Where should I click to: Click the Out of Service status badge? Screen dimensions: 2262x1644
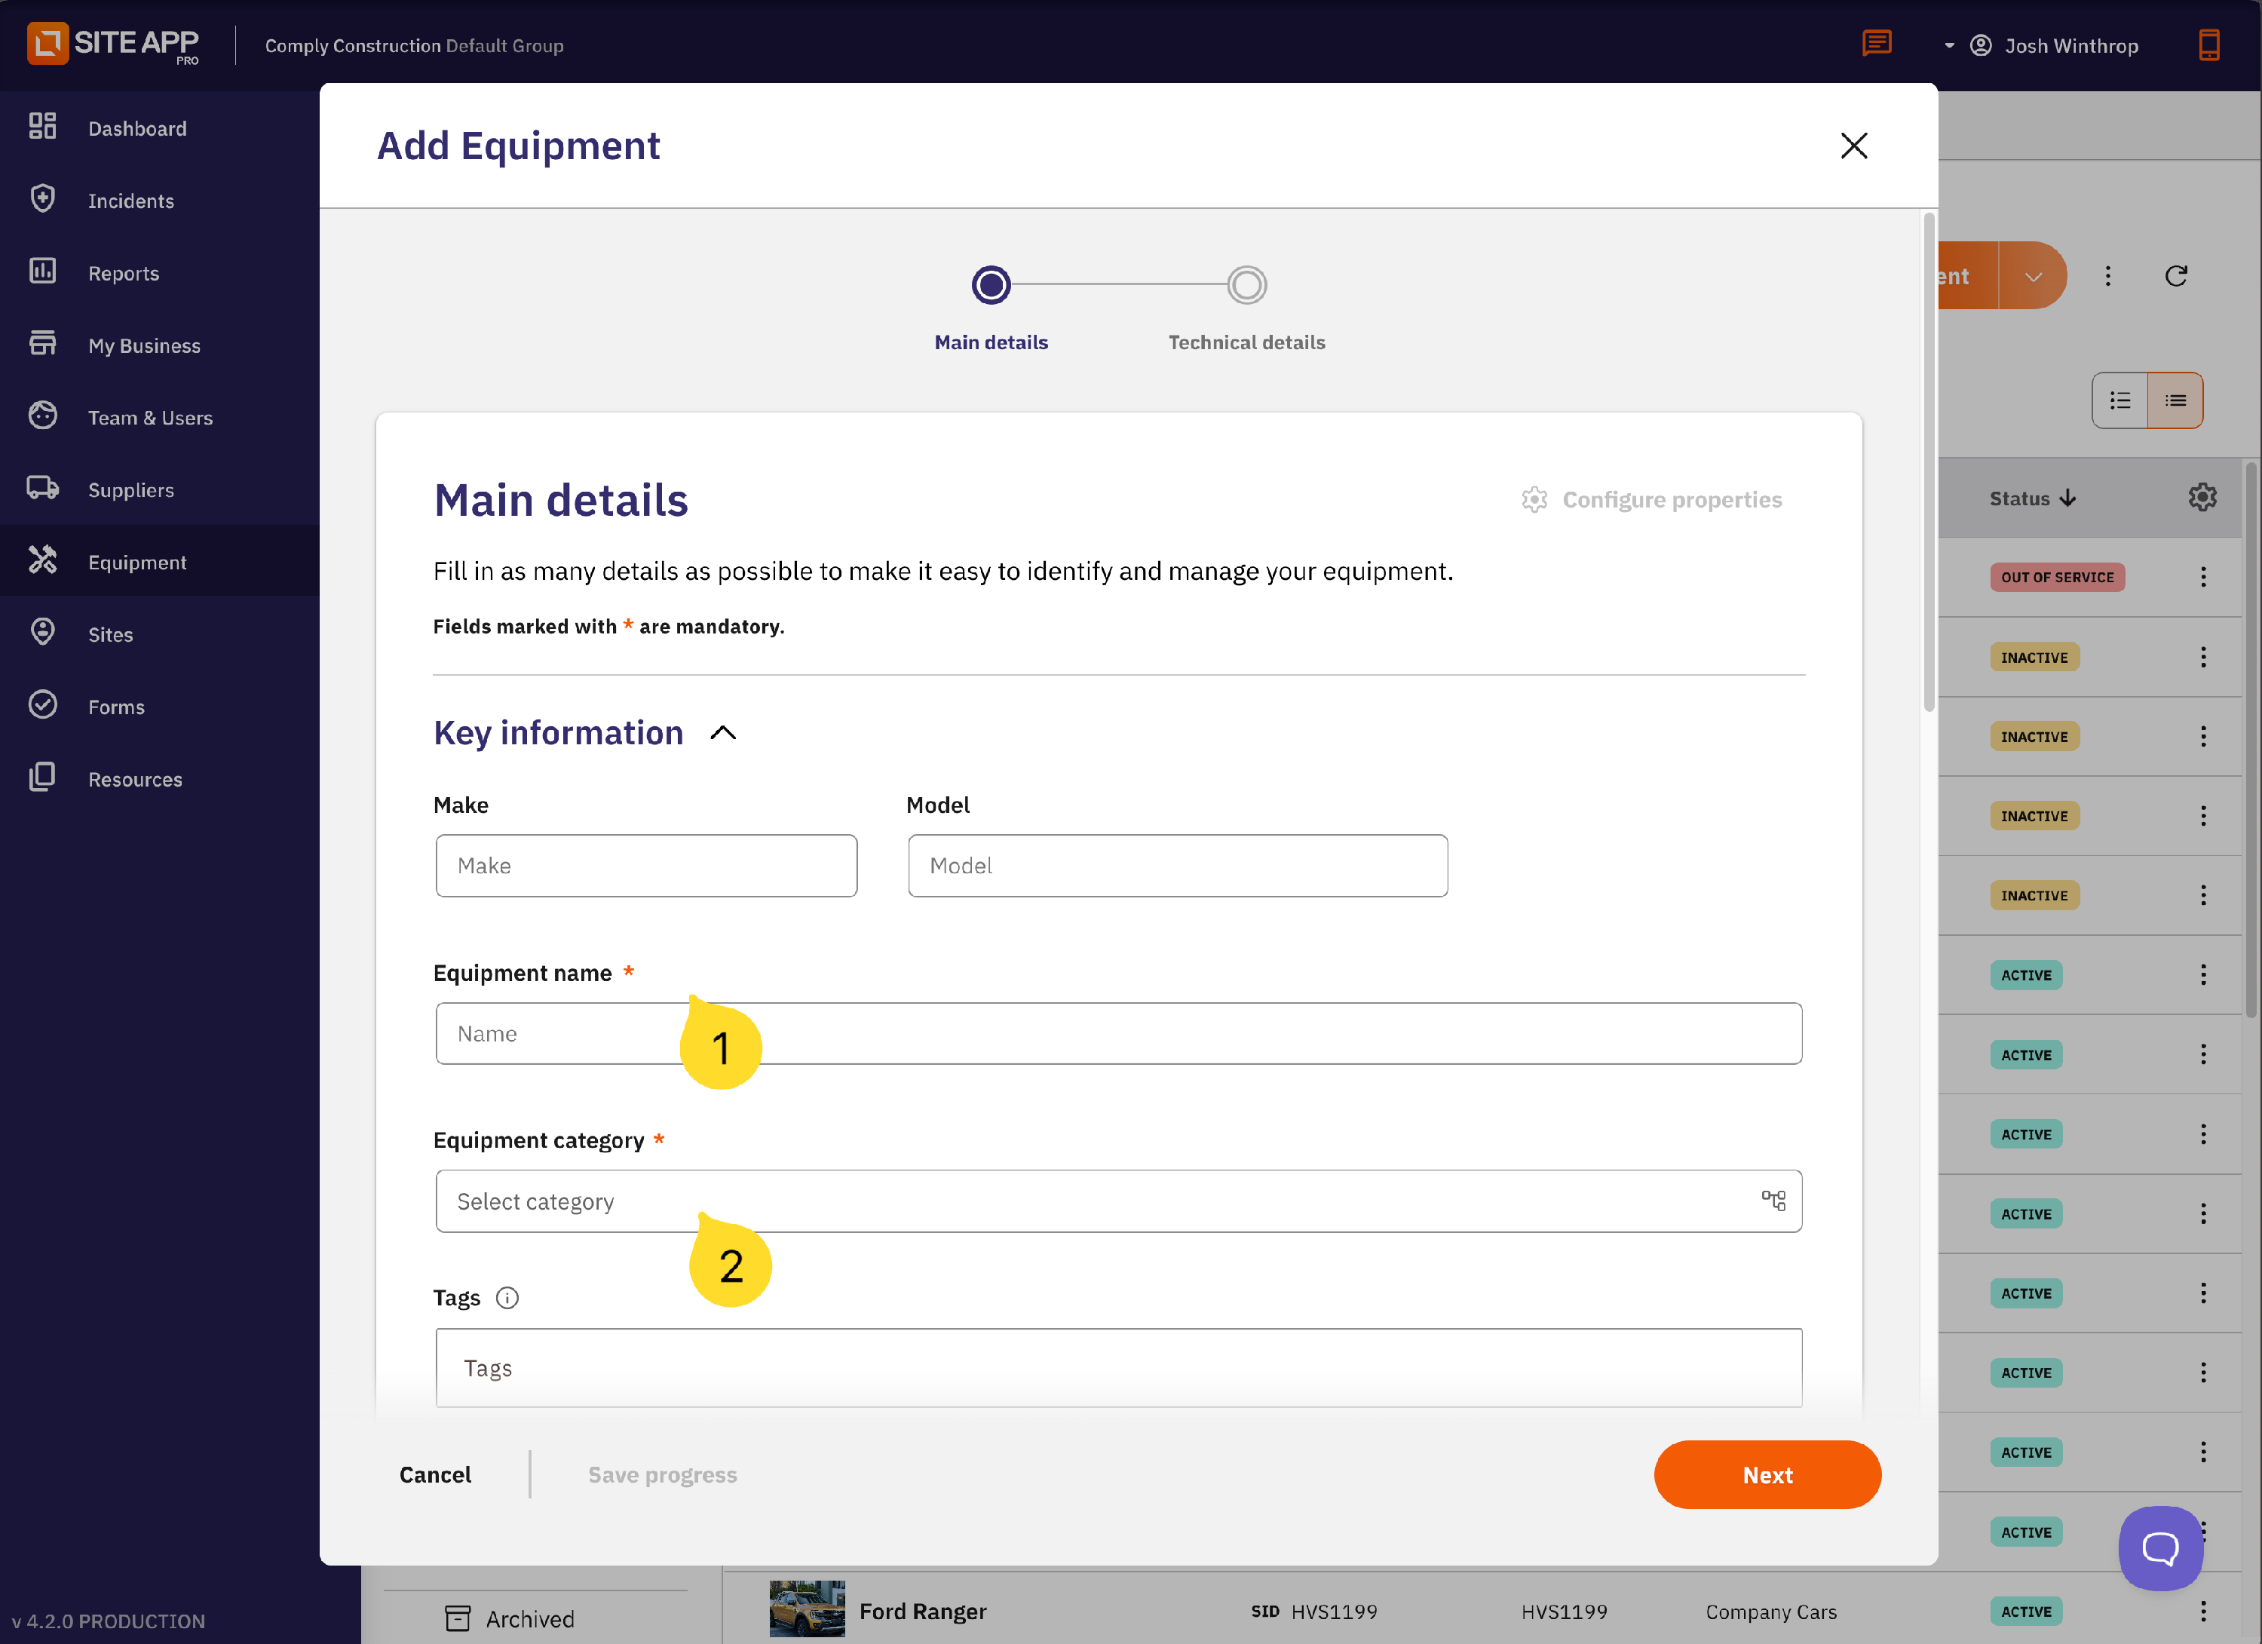(2057, 577)
